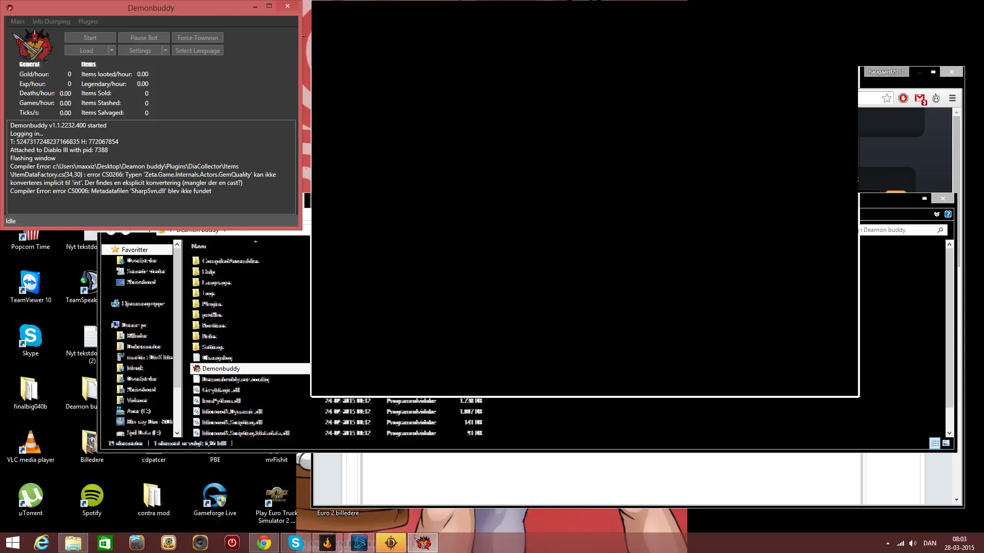Click the haugaard2010 Chrome profile button
Image resolution: width=984 pixels, height=553 pixels.
coord(886,72)
